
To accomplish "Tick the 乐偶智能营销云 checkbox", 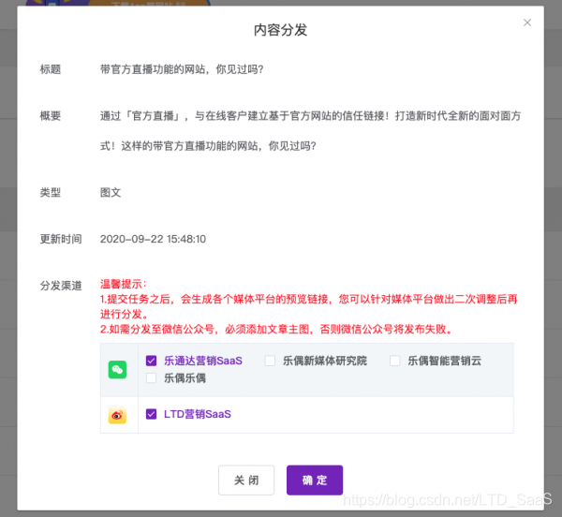I will tap(395, 361).
